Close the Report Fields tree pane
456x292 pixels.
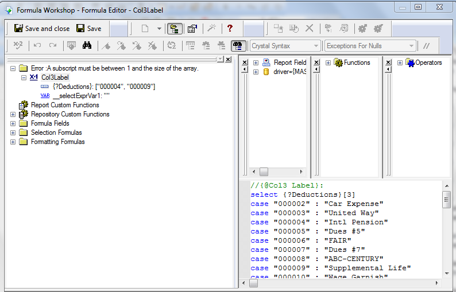[x=245, y=62]
